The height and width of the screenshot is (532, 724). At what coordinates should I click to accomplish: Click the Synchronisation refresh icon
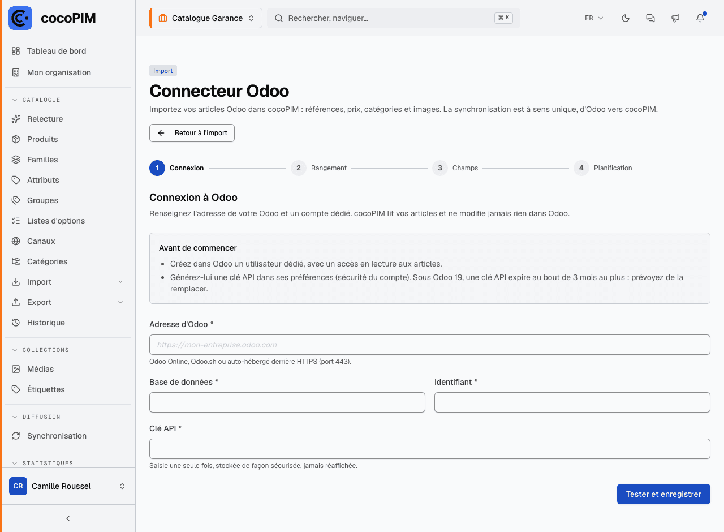16,436
